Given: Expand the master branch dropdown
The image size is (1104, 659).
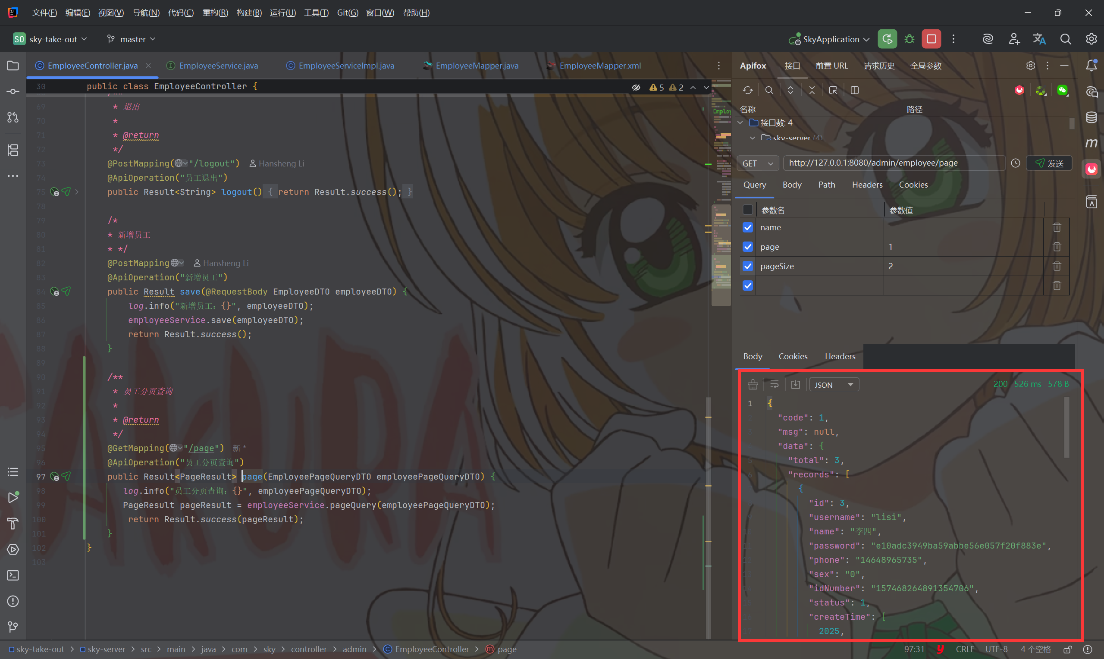Looking at the screenshot, I should click(x=132, y=39).
